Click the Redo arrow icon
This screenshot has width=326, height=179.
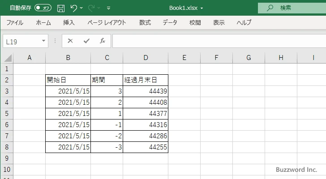click(91, 8)
